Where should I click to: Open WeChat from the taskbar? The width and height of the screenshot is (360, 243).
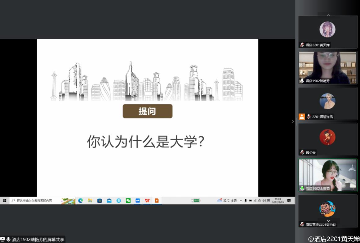[x=128, y=200]
